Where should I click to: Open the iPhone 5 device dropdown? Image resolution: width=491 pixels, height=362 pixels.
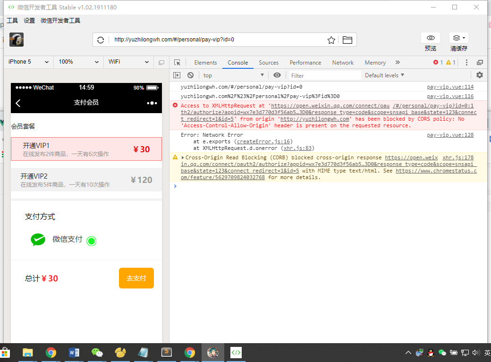pyautogui.click(x=28, y=62)
